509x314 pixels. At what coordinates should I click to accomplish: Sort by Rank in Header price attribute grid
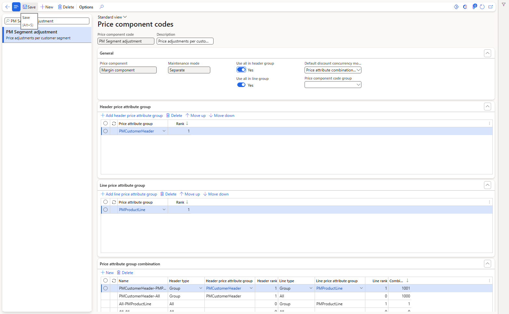pos(182,124)
